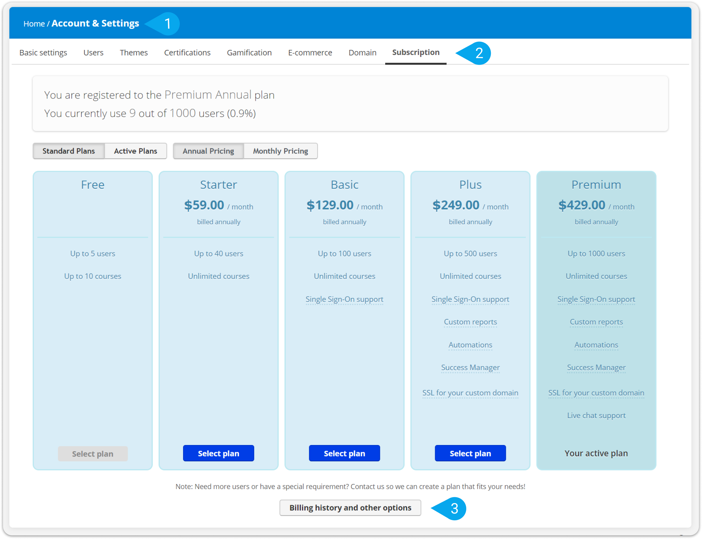702x539 pixels.
Task: Click Success Manager in Plus plan
Action: point(471,368)
